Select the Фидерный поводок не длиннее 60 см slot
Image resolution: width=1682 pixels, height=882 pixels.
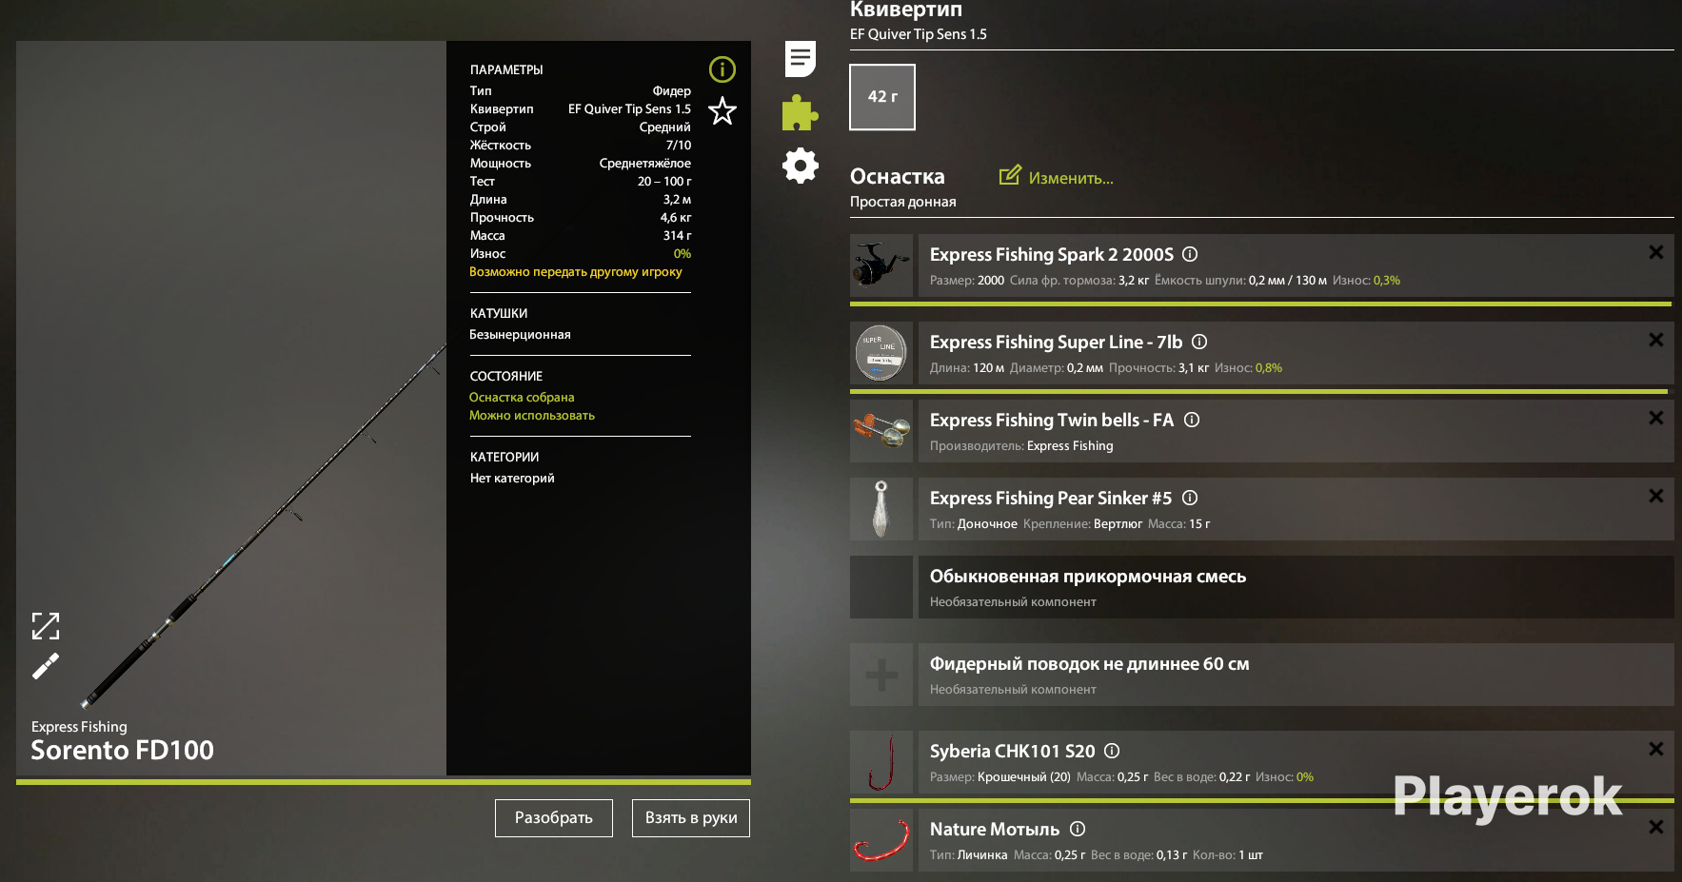click(1296, 675)
